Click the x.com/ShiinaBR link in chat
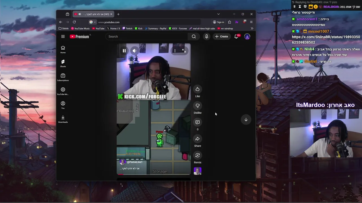The image size is (362, 203). click(x=326, y=40)
